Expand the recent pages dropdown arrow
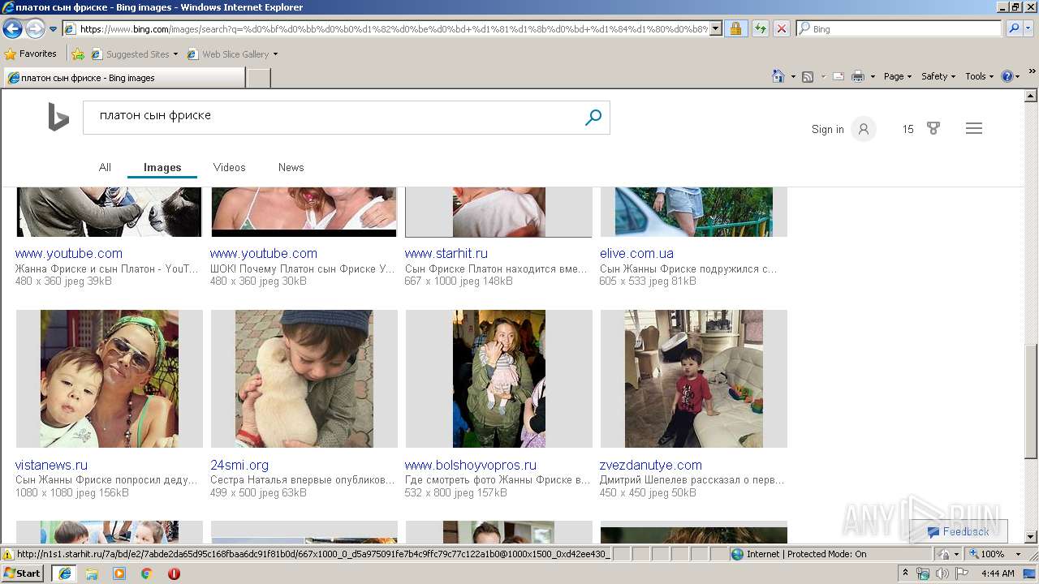Image resolution: width=1039 pixels, height=584 pixels. (x=54, y=29)
